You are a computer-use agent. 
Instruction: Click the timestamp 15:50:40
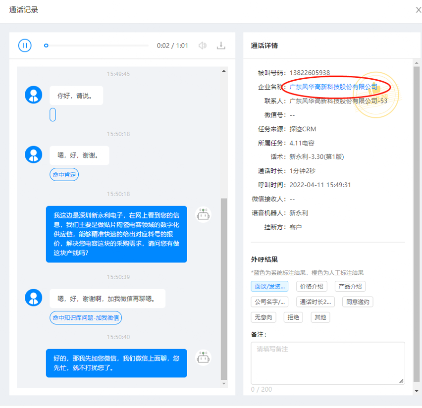[118, 337]
